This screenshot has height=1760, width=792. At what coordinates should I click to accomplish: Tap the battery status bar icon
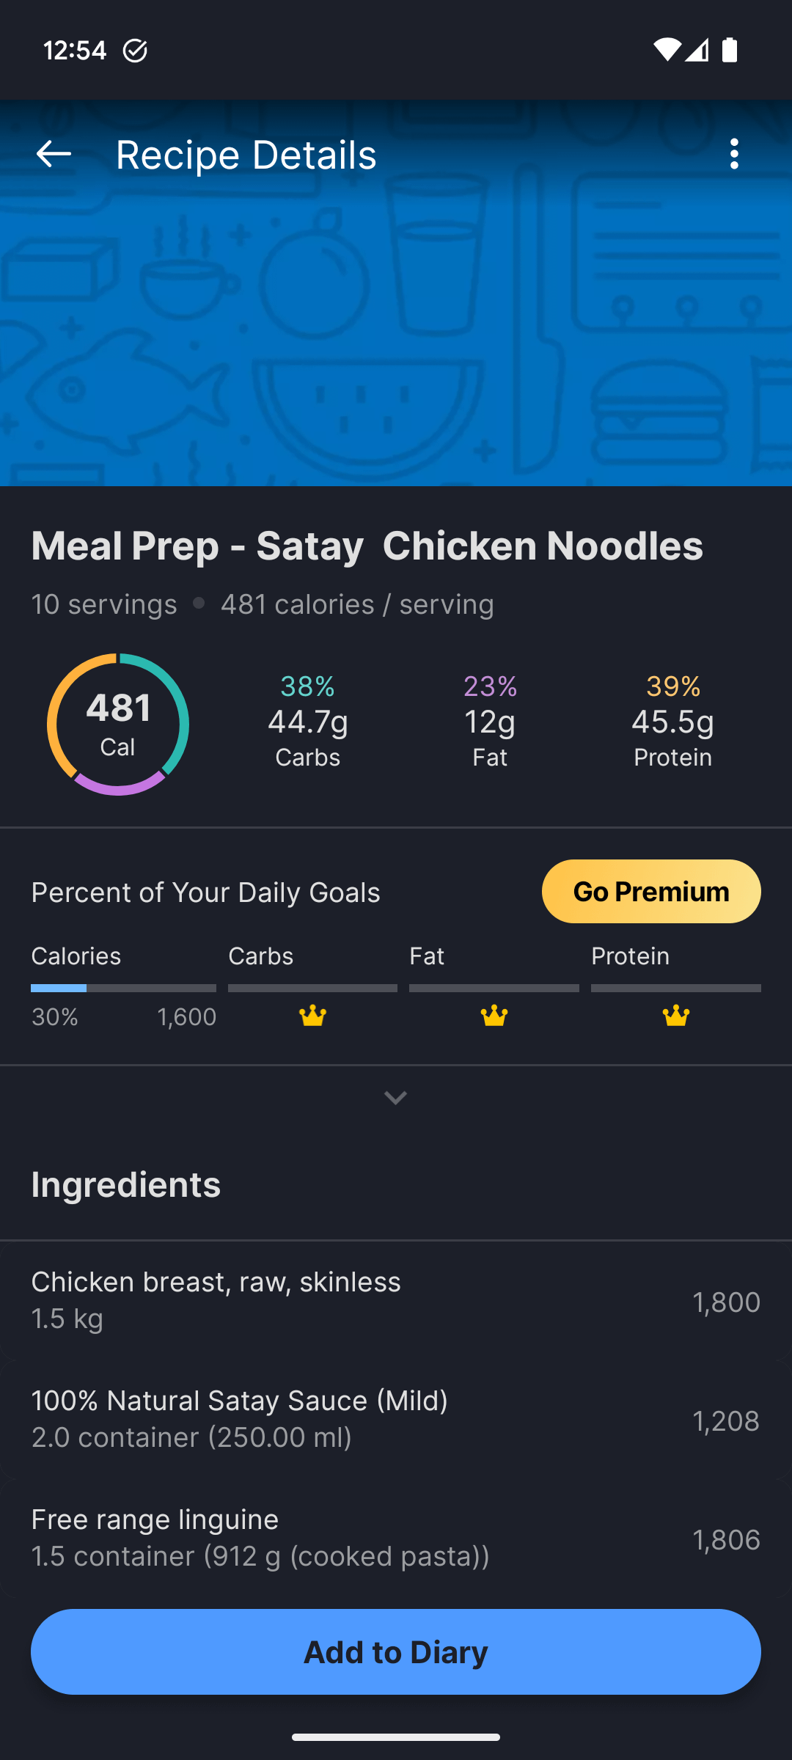point(730,50)
